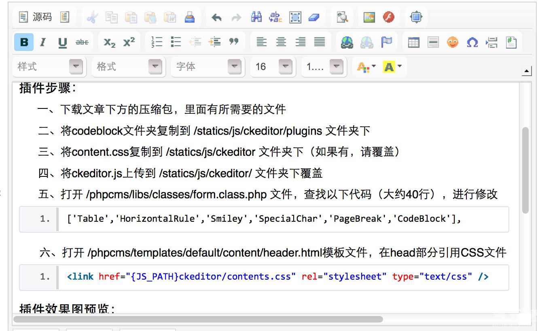Click the Print icon
Screen dimensions: 538x331
coord(189,17)
